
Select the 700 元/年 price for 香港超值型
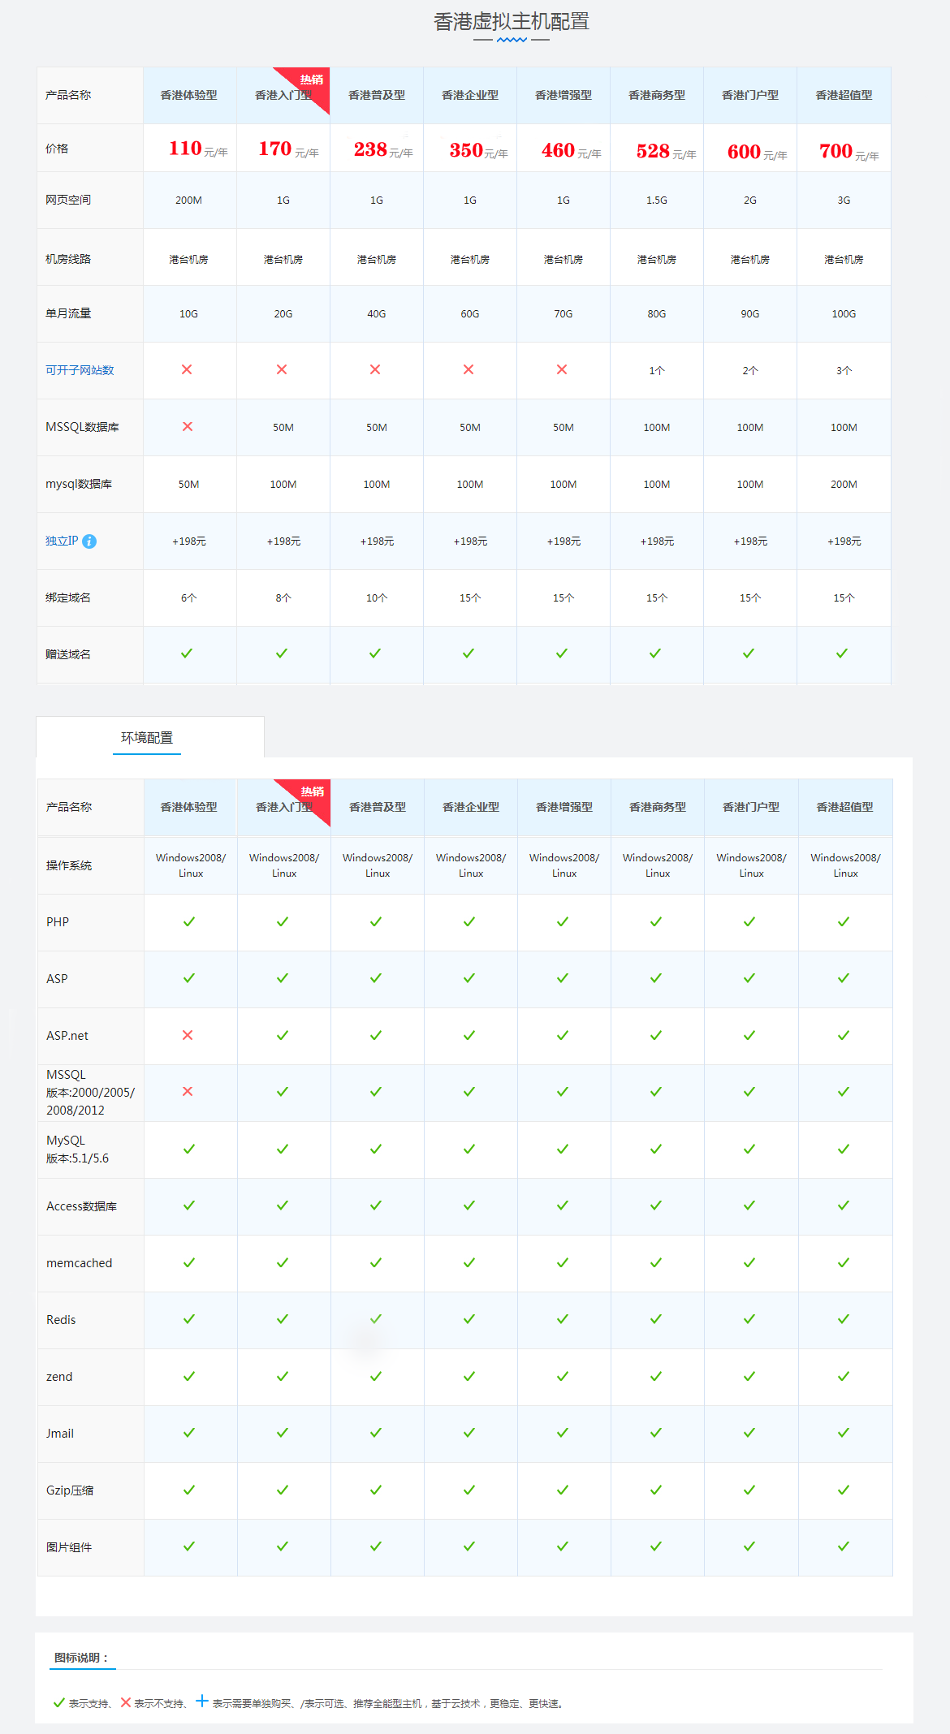848,151
